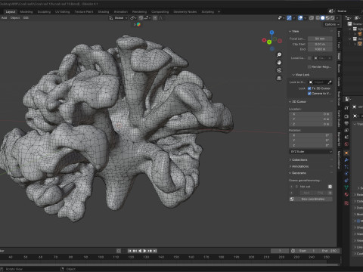363x272 pixels.
Task: Switch to the Shading workspace tab
Action: point(104,12)
